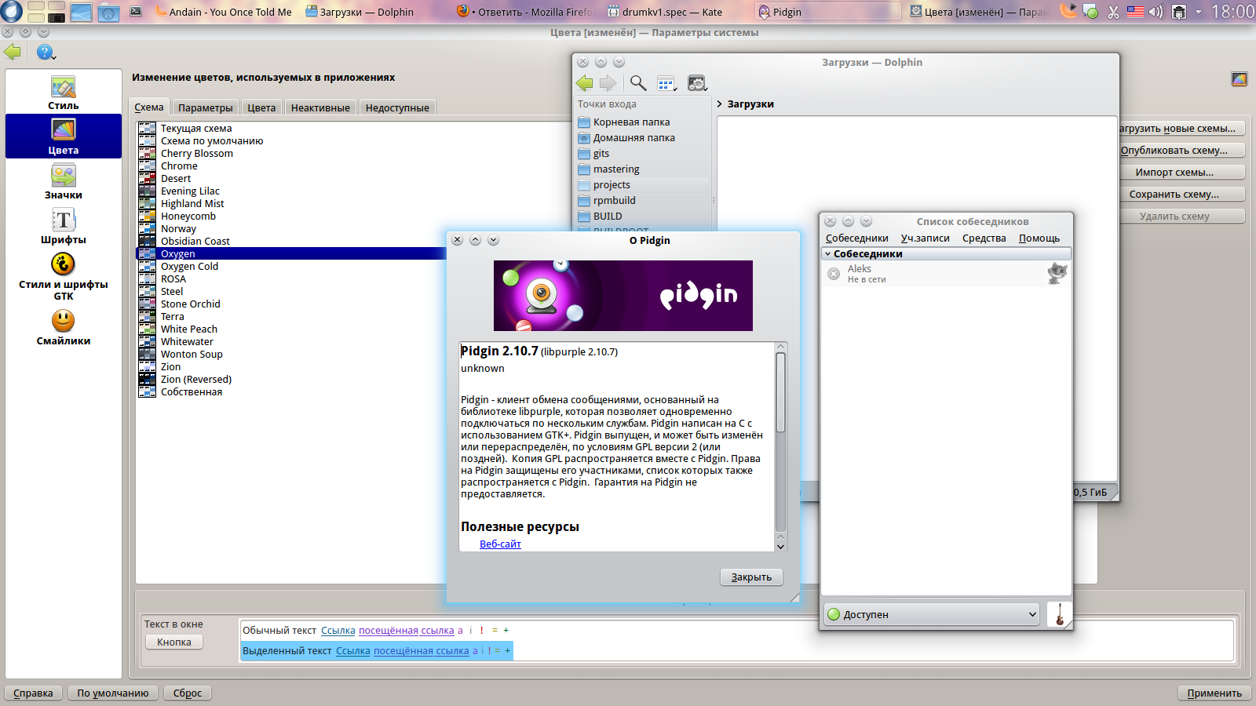This screenshot has height=706, width=1256.
Task: Click the Применить button
Action: click(x=1214, y=693)
